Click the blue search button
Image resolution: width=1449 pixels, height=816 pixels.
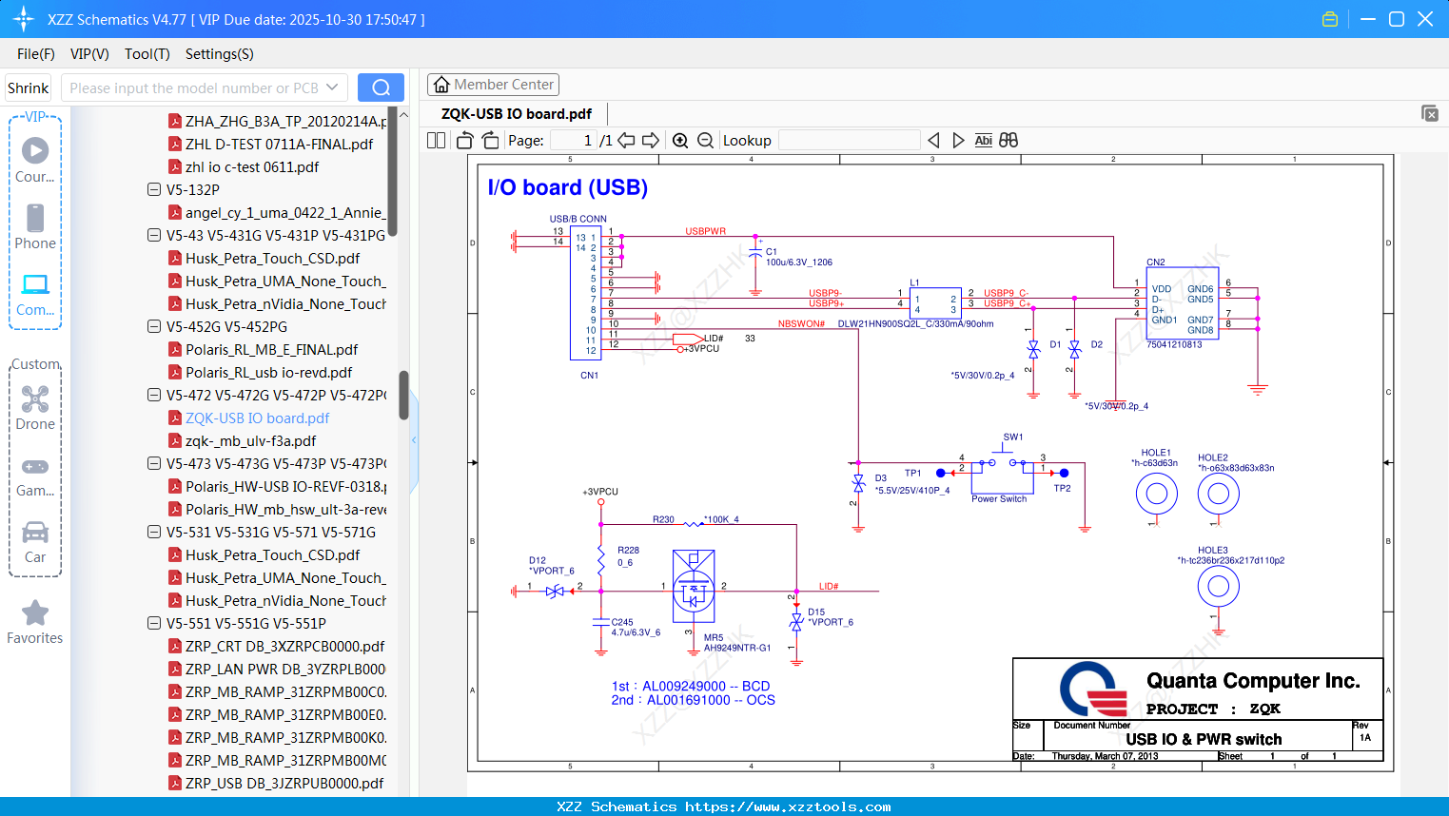tap(381, 87)
